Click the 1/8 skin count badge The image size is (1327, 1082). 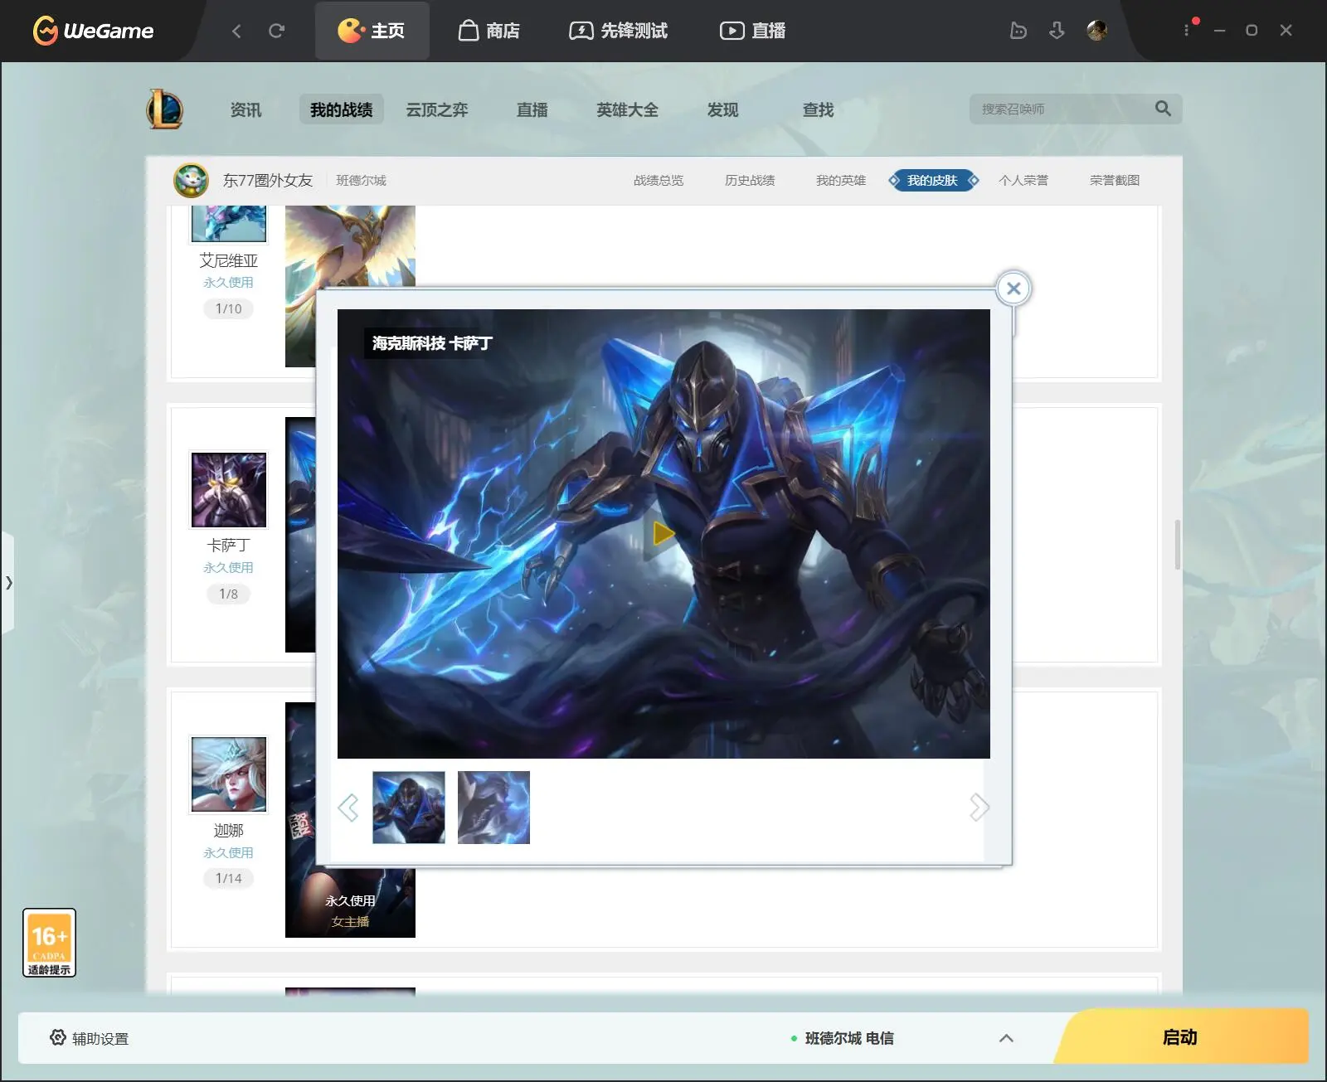229,594
